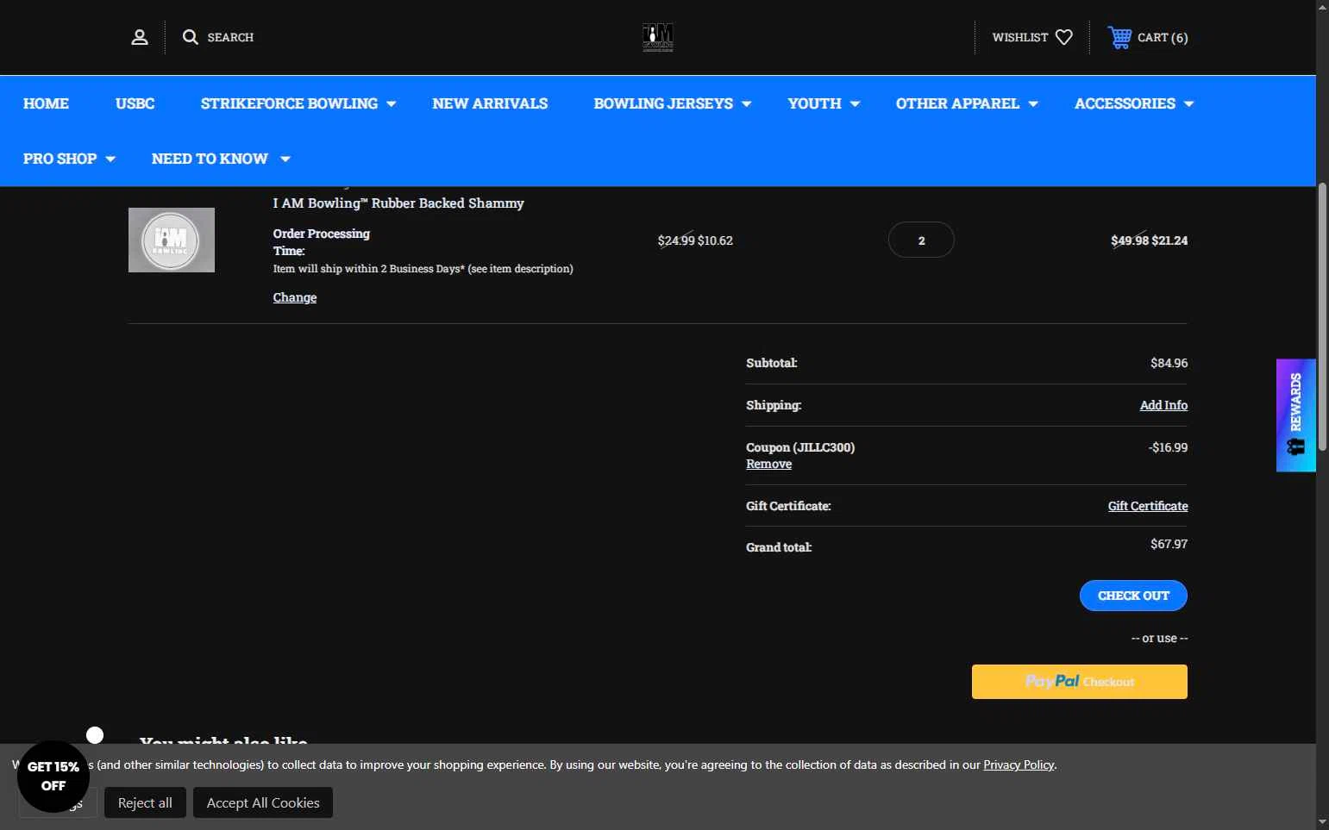
Task: Click Accept All Cookies
Action: click(x=263, y=802)
